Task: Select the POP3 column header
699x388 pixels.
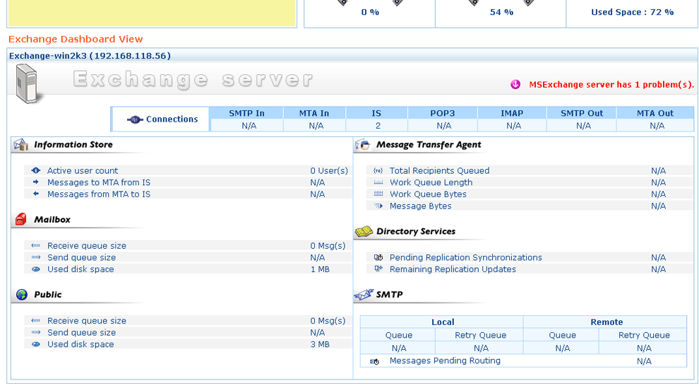Action: [x=443, y=113]
